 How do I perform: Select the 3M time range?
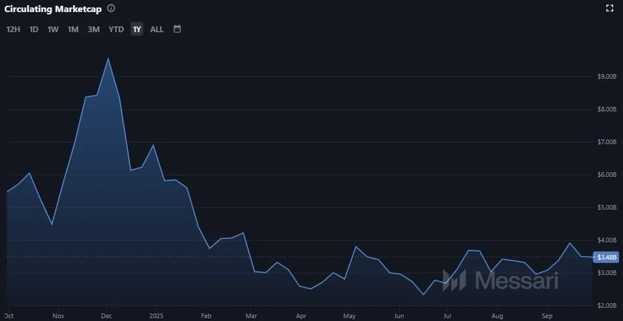click(x=94, y=29)
